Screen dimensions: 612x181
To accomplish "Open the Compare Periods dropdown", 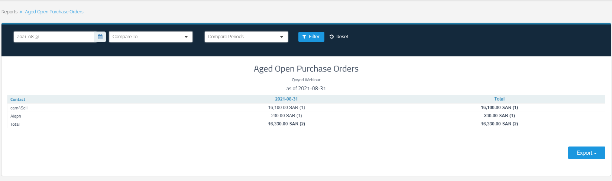I will pyautogui.click(x=246, y=37).
